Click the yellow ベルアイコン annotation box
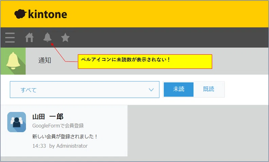The width and height of the screenshot is (269, 162). pyautogui.click(x=145, y=61)
